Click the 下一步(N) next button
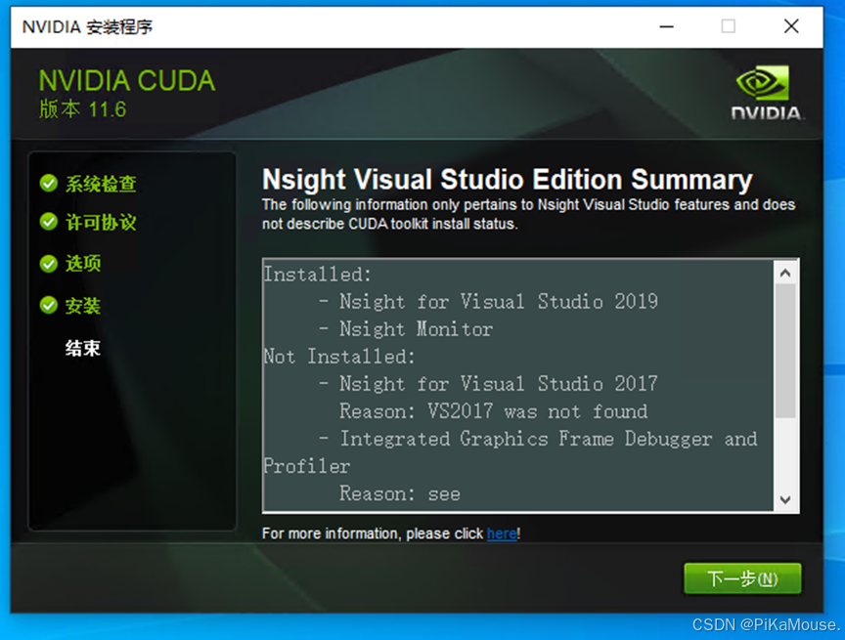The width and height of the screenshot is (845, 640). pos(742,578)
